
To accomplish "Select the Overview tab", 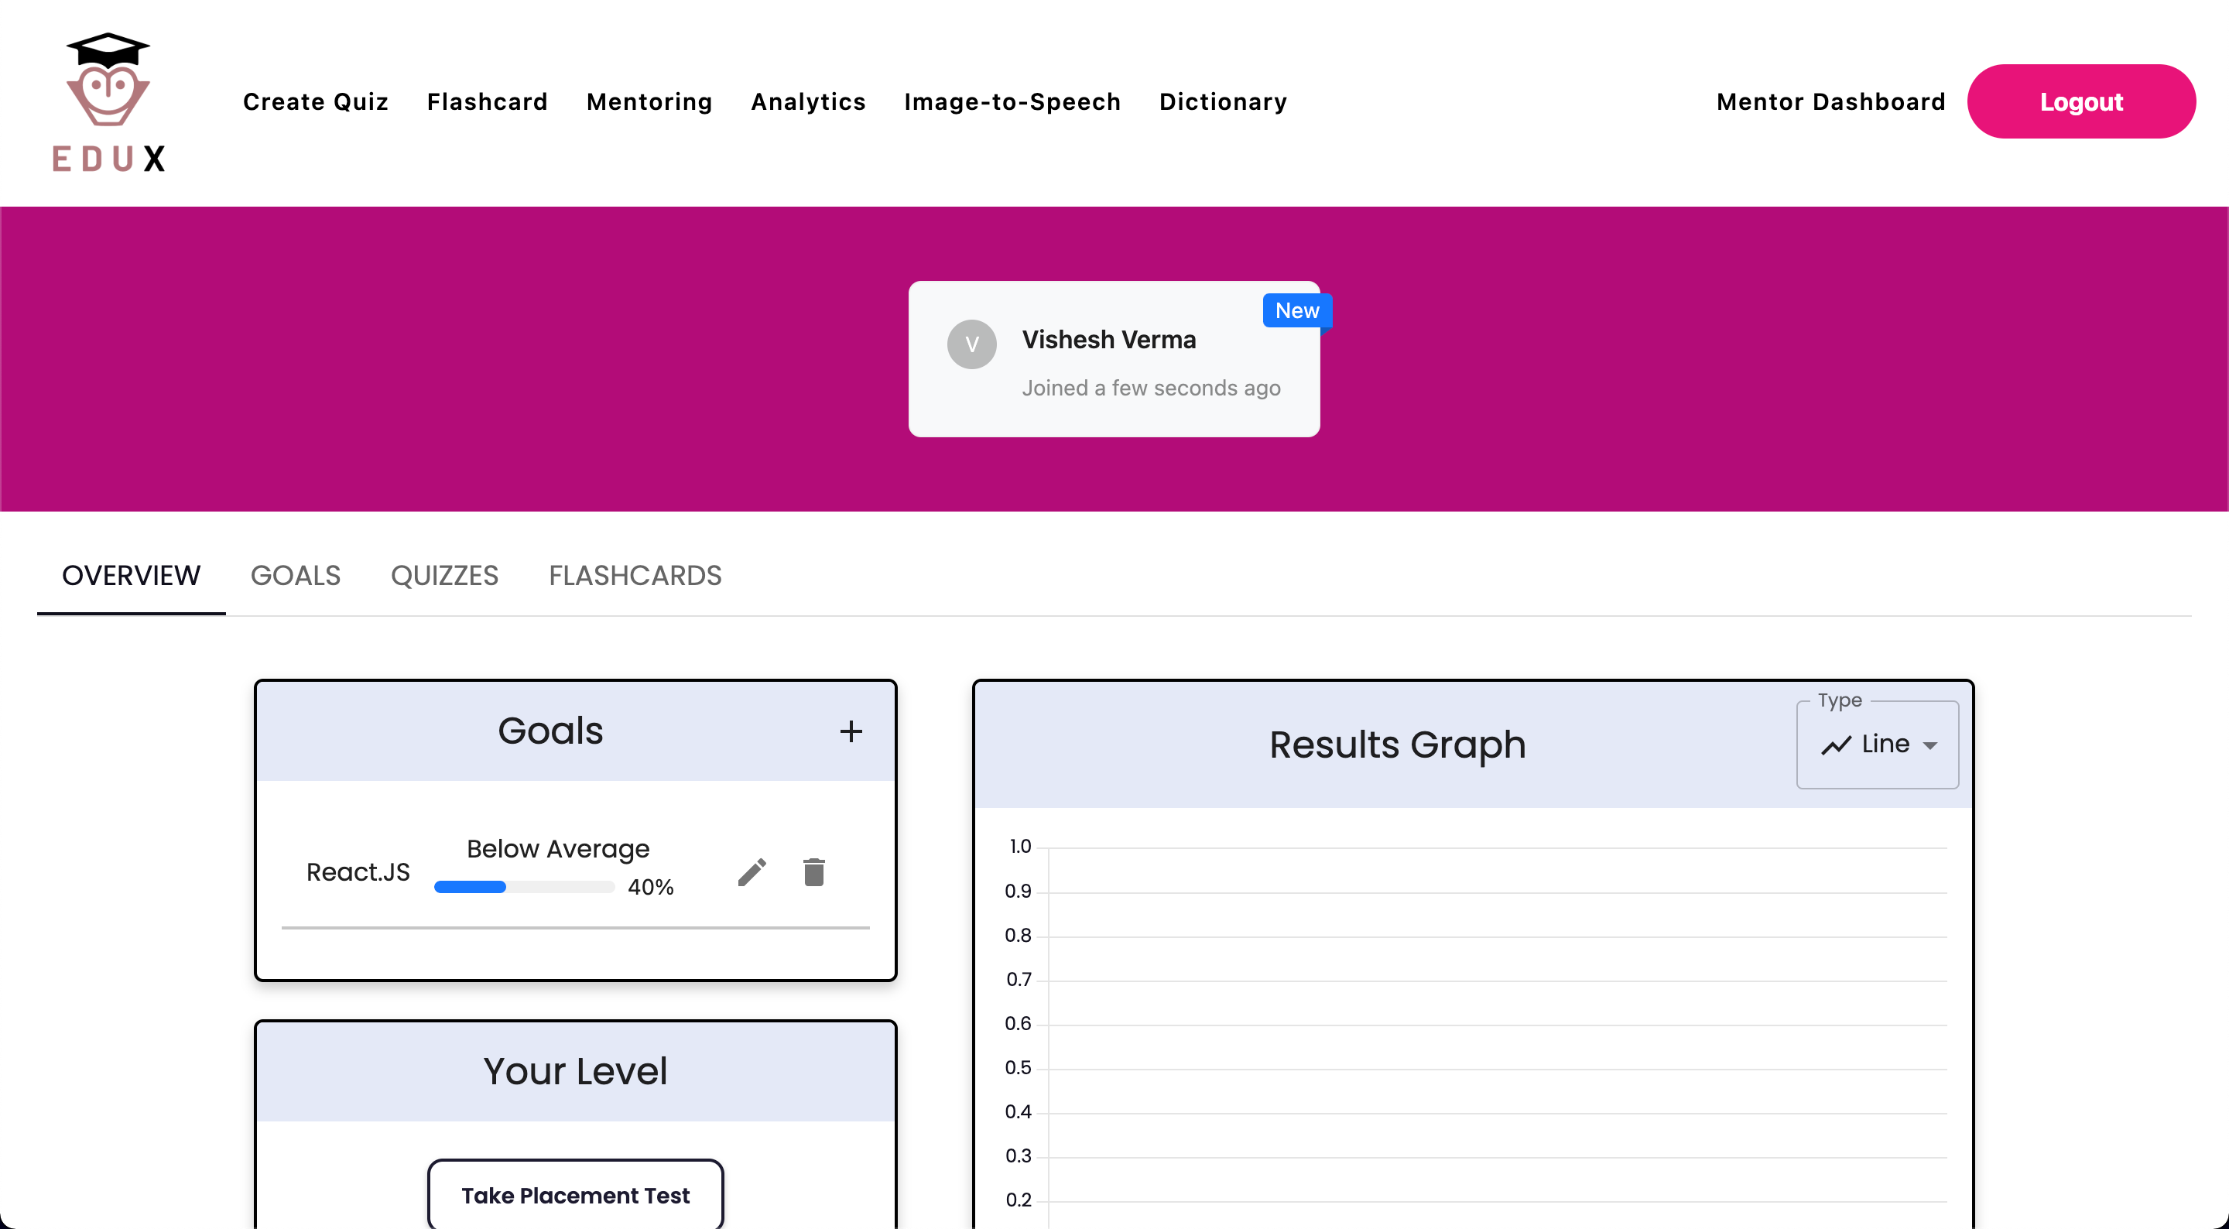I will (131, 576).
